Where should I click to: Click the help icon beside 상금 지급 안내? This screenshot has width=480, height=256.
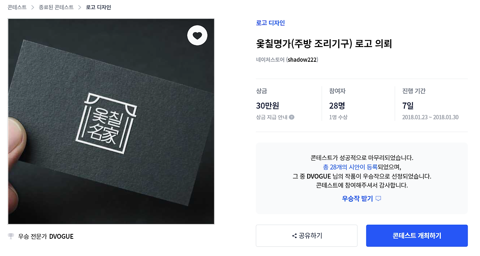292,117
